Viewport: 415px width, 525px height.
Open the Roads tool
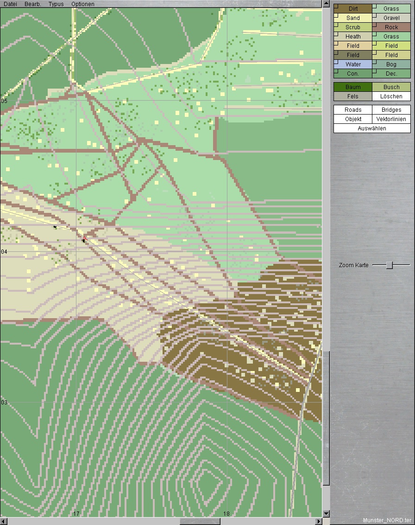pyautogui.click(x=353, y=110)
